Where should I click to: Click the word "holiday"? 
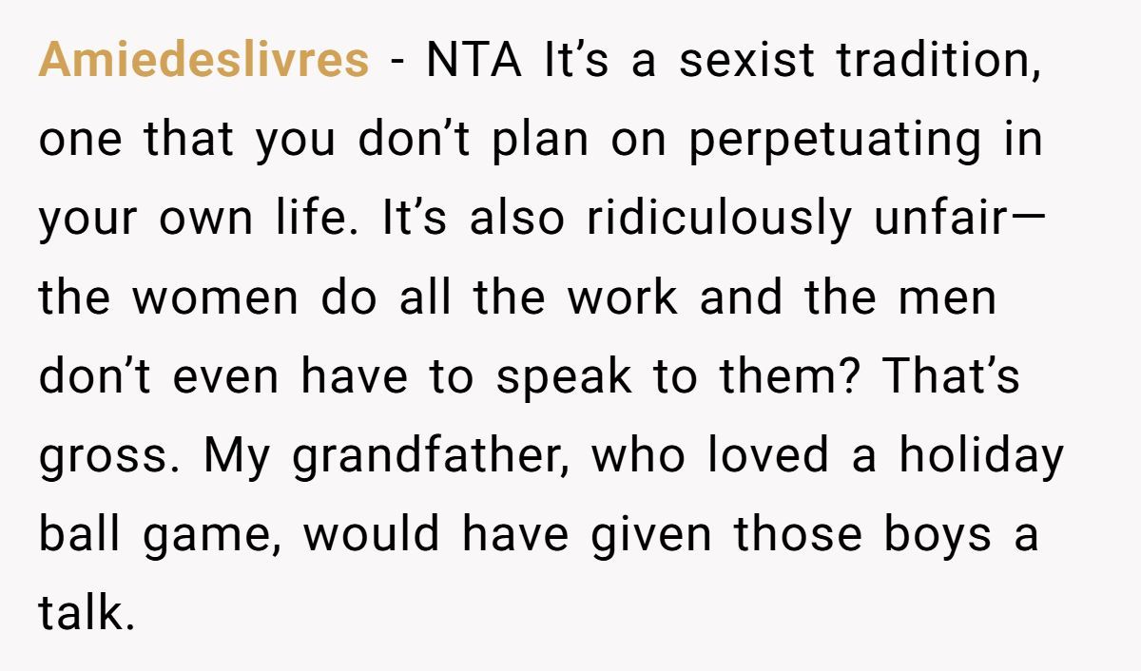coord(981,456)
